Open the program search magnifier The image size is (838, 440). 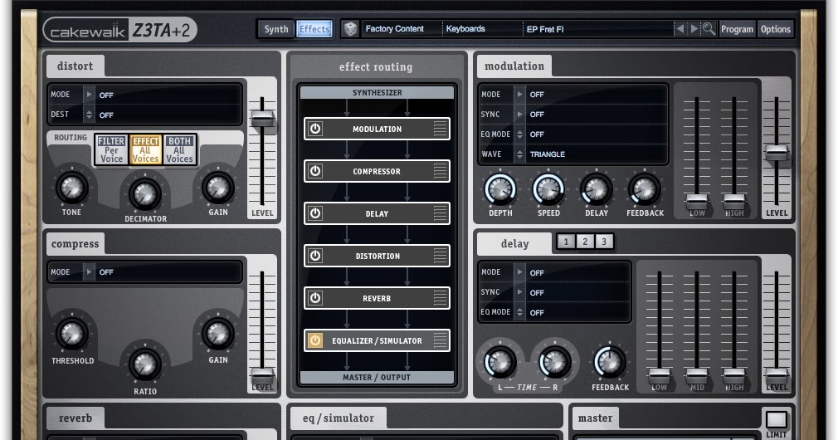pos(709,29)
